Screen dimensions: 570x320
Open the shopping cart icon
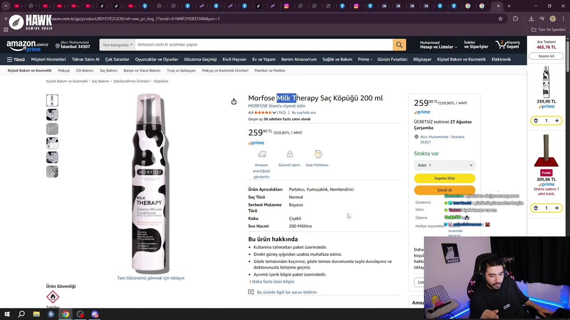point(507,44)
